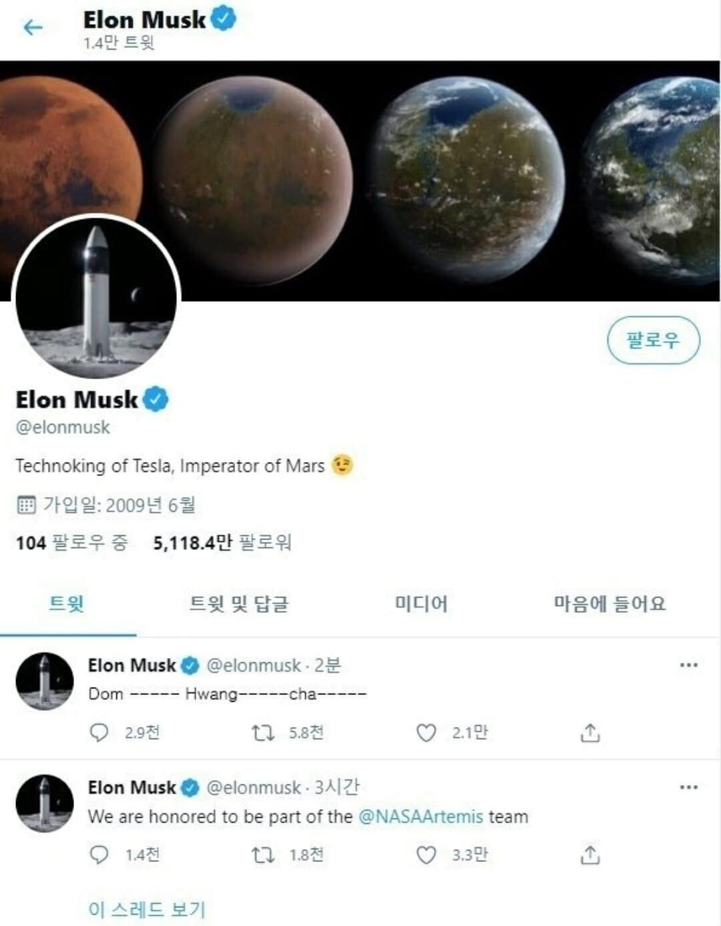Share the Dom Hwang-cha tweet
This screenshot has height=926, width=721.
pyautogui.click(x=590, y=733)
